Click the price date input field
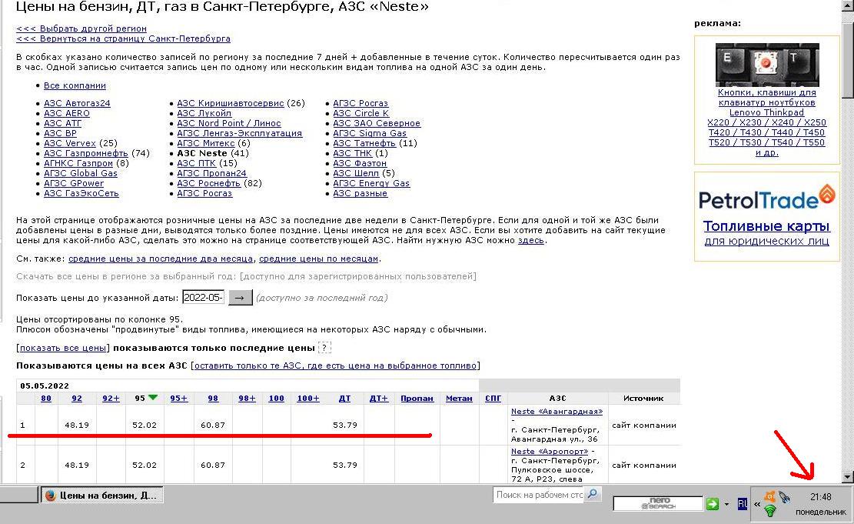854x524 pixels. coord(203,298)
